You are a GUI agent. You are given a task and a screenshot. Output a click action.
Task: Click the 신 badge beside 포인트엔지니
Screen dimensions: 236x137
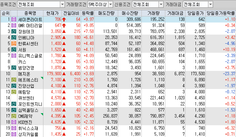tap(14, 104)
